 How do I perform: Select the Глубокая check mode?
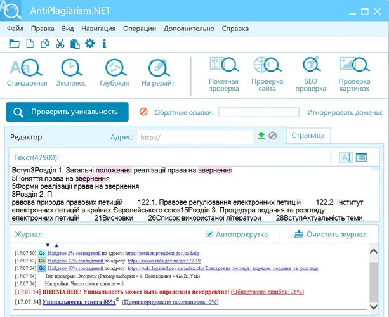coord(114,72)
